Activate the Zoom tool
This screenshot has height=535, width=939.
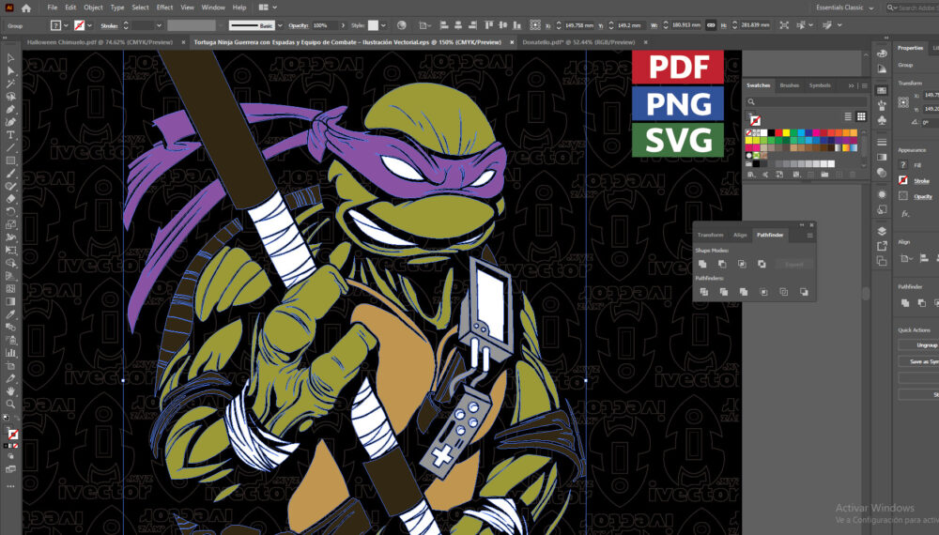click(x=10, y=404)
